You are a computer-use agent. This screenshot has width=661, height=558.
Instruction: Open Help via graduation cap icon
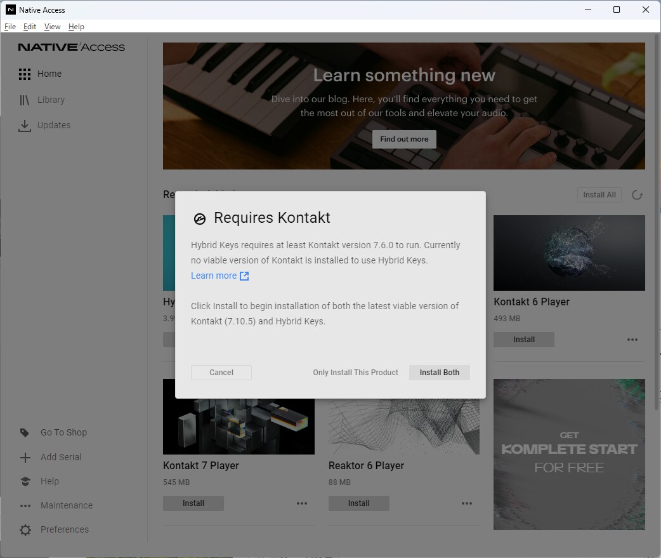click(x=25, y=482)
